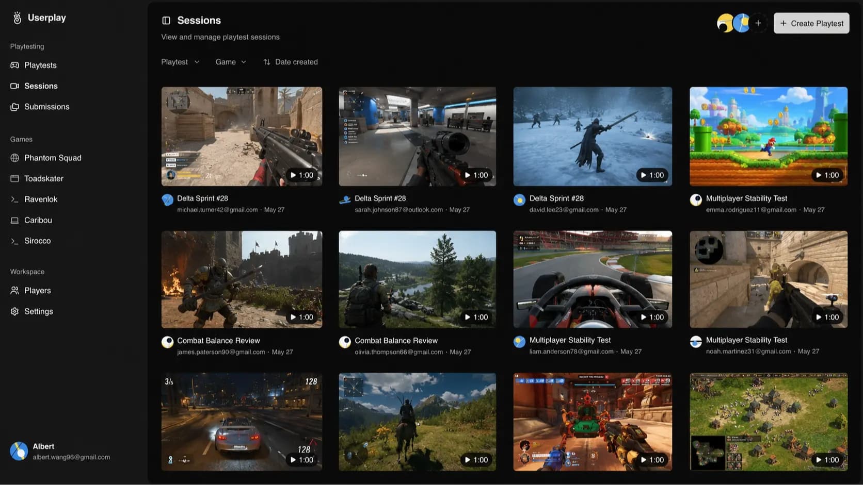863x485 pixels.
Task: Open the Playtest filter dropdown
Action: (180, 62)
